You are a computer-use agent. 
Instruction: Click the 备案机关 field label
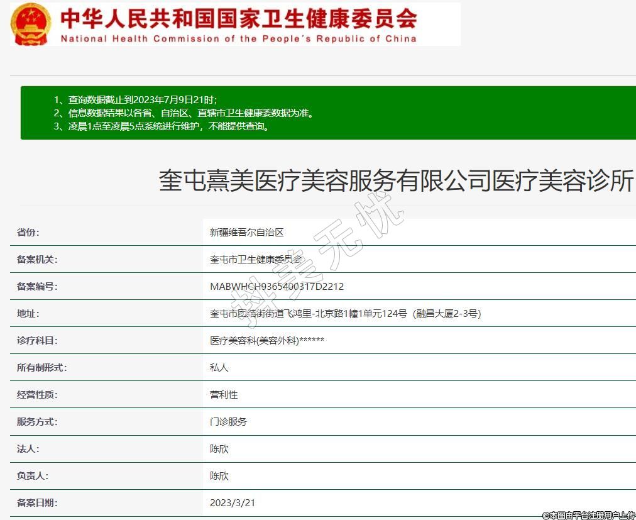pos(37,259)
